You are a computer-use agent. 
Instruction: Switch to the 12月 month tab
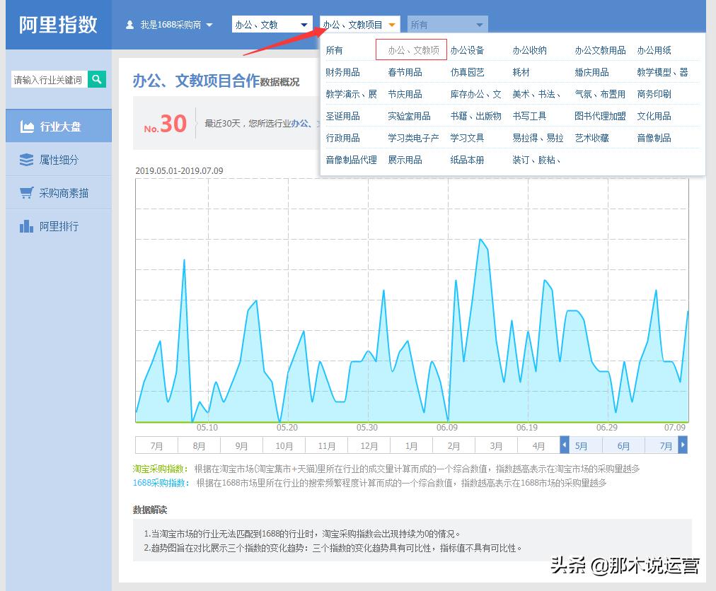(x=369, y=445)
